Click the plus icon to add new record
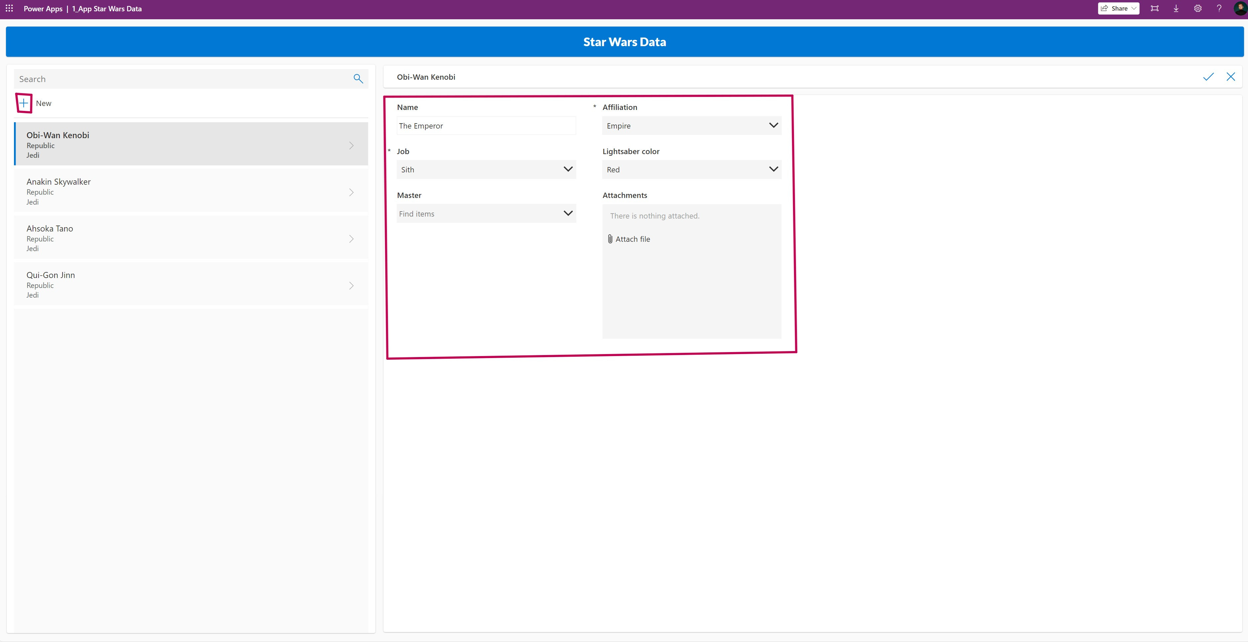The image size is (1248, 642). (24, 103)
